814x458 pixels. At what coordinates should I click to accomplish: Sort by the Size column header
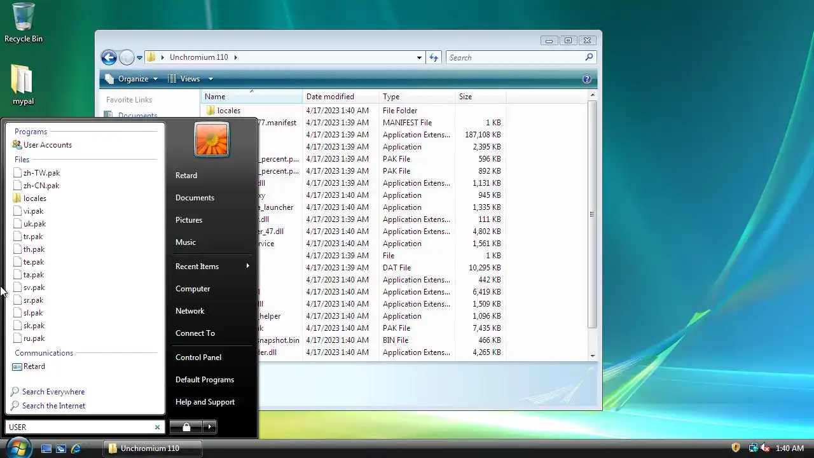(x=481, y=97)
